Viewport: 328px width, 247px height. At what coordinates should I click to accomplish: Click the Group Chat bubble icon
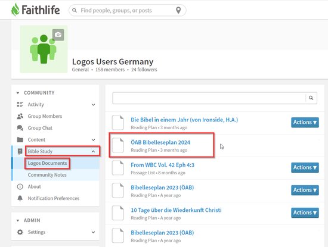20,128
